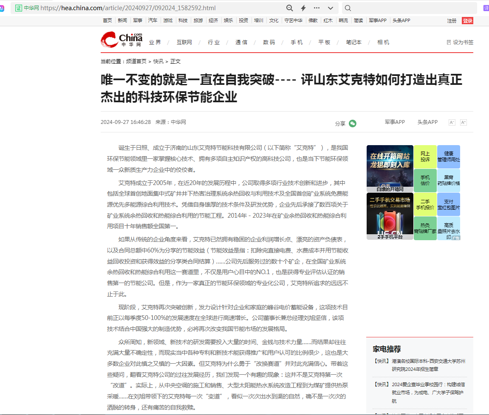The width and height of the screenshot is (489, 415).
Task: Open 佛教 in top navigation
Action: coord(313,20)
